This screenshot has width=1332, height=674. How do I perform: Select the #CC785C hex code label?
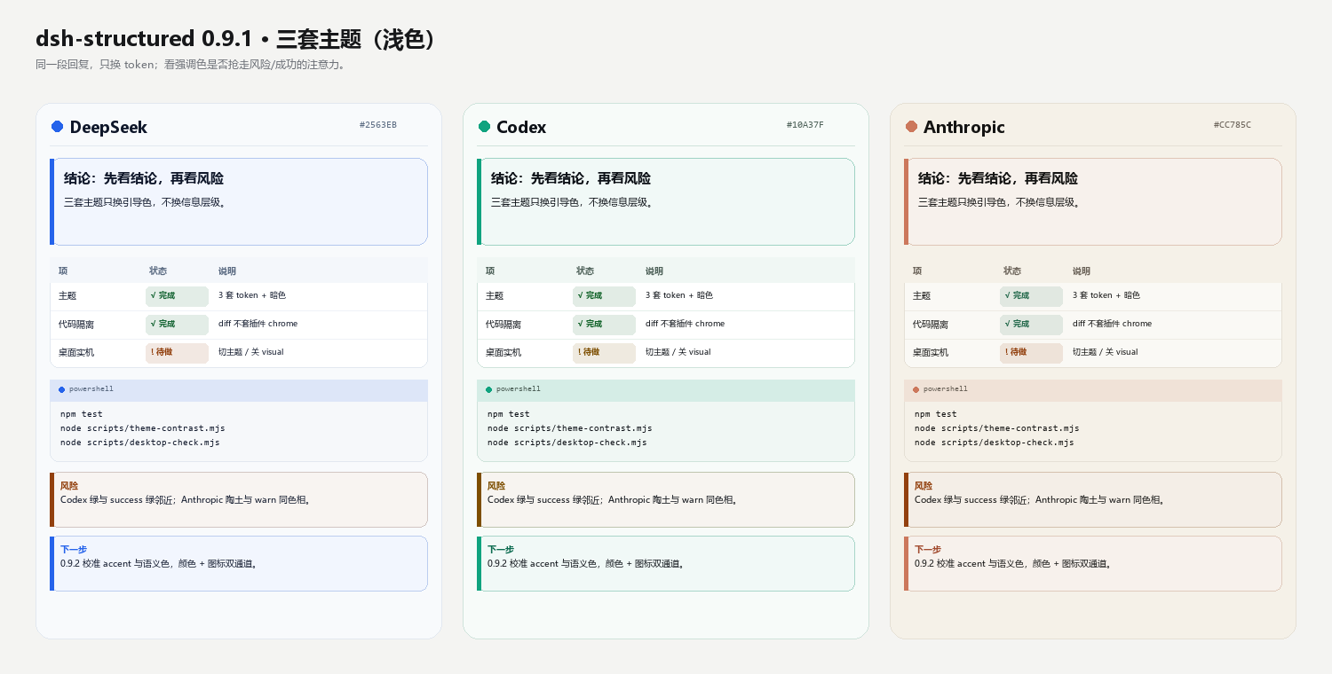click(x=1233, y=125)
